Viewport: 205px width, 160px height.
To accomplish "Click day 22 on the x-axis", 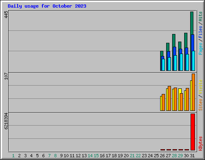I will tap(138, 156).
